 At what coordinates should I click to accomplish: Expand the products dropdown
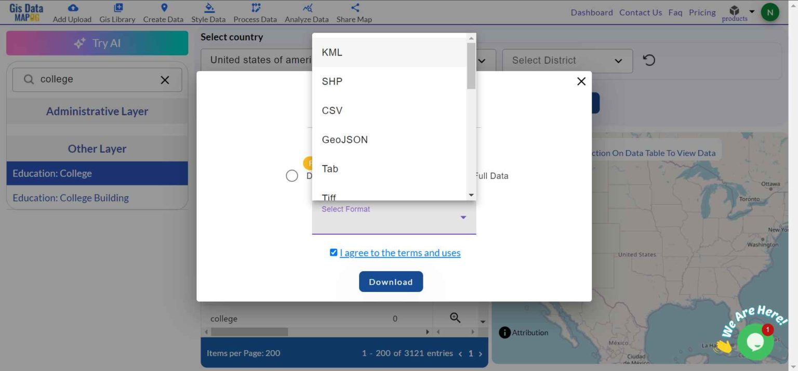point(751,11)
